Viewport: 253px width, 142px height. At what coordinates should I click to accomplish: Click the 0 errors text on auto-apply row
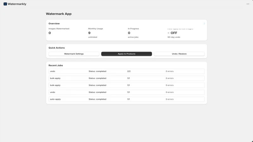coord(170,99)
